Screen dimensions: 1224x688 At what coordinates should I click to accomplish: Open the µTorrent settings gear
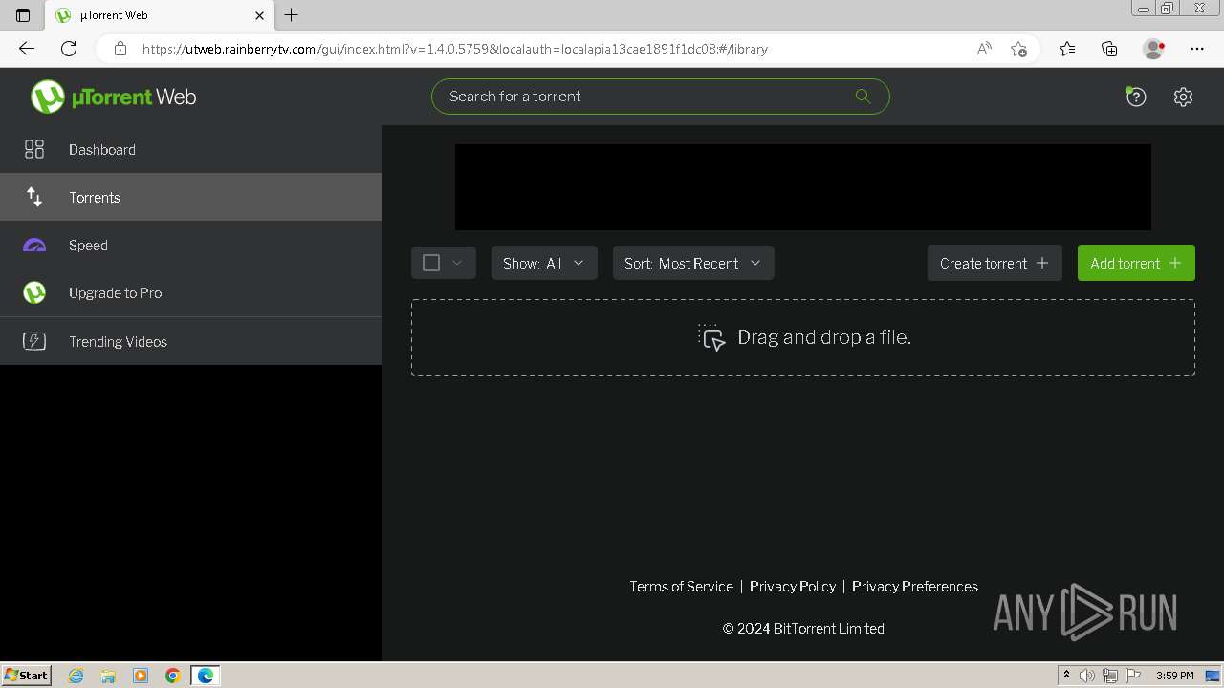tap(1183, 97)
